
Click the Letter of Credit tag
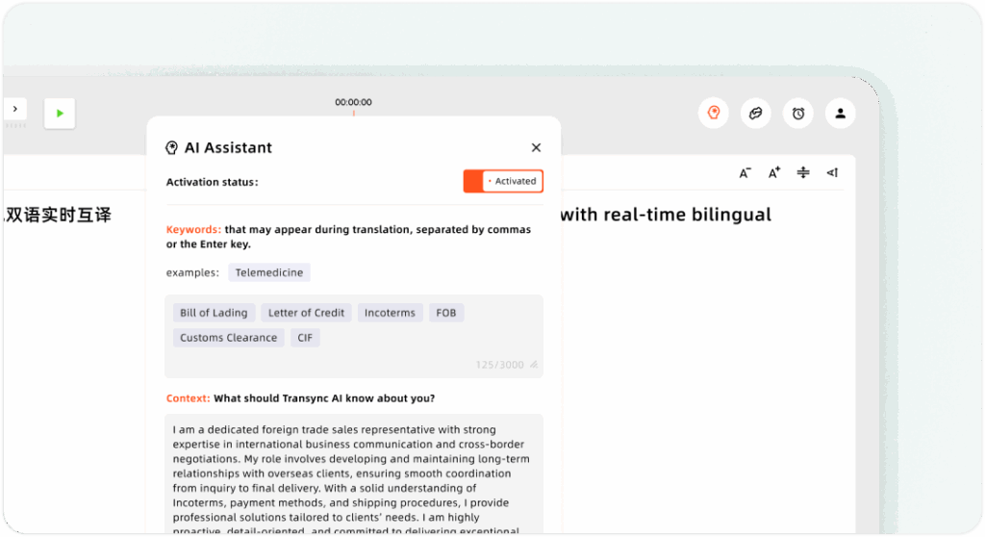(306, 313)
